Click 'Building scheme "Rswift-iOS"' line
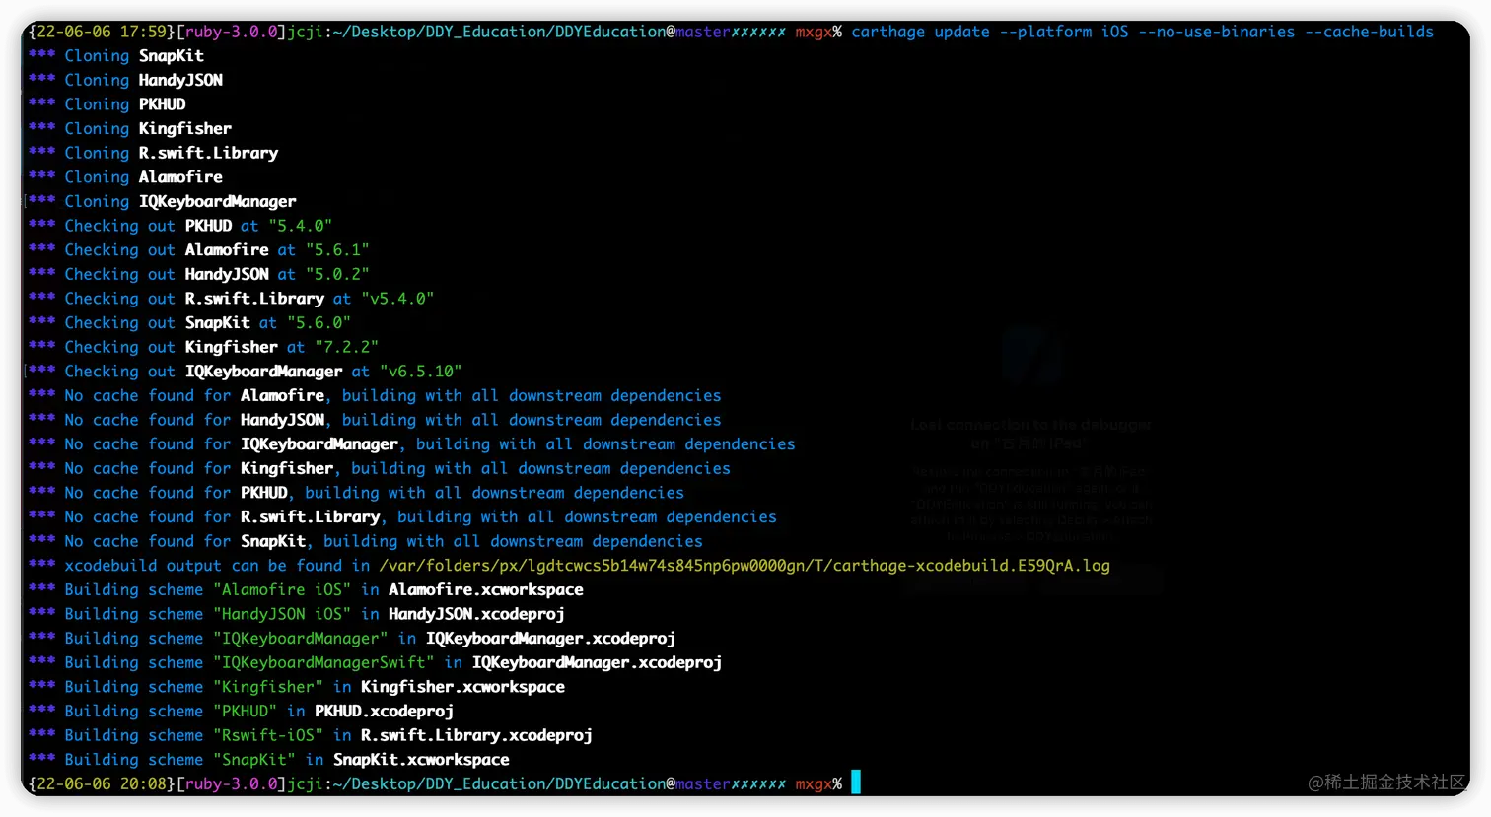Screen dimensions: 1491x817 point(311,735)
